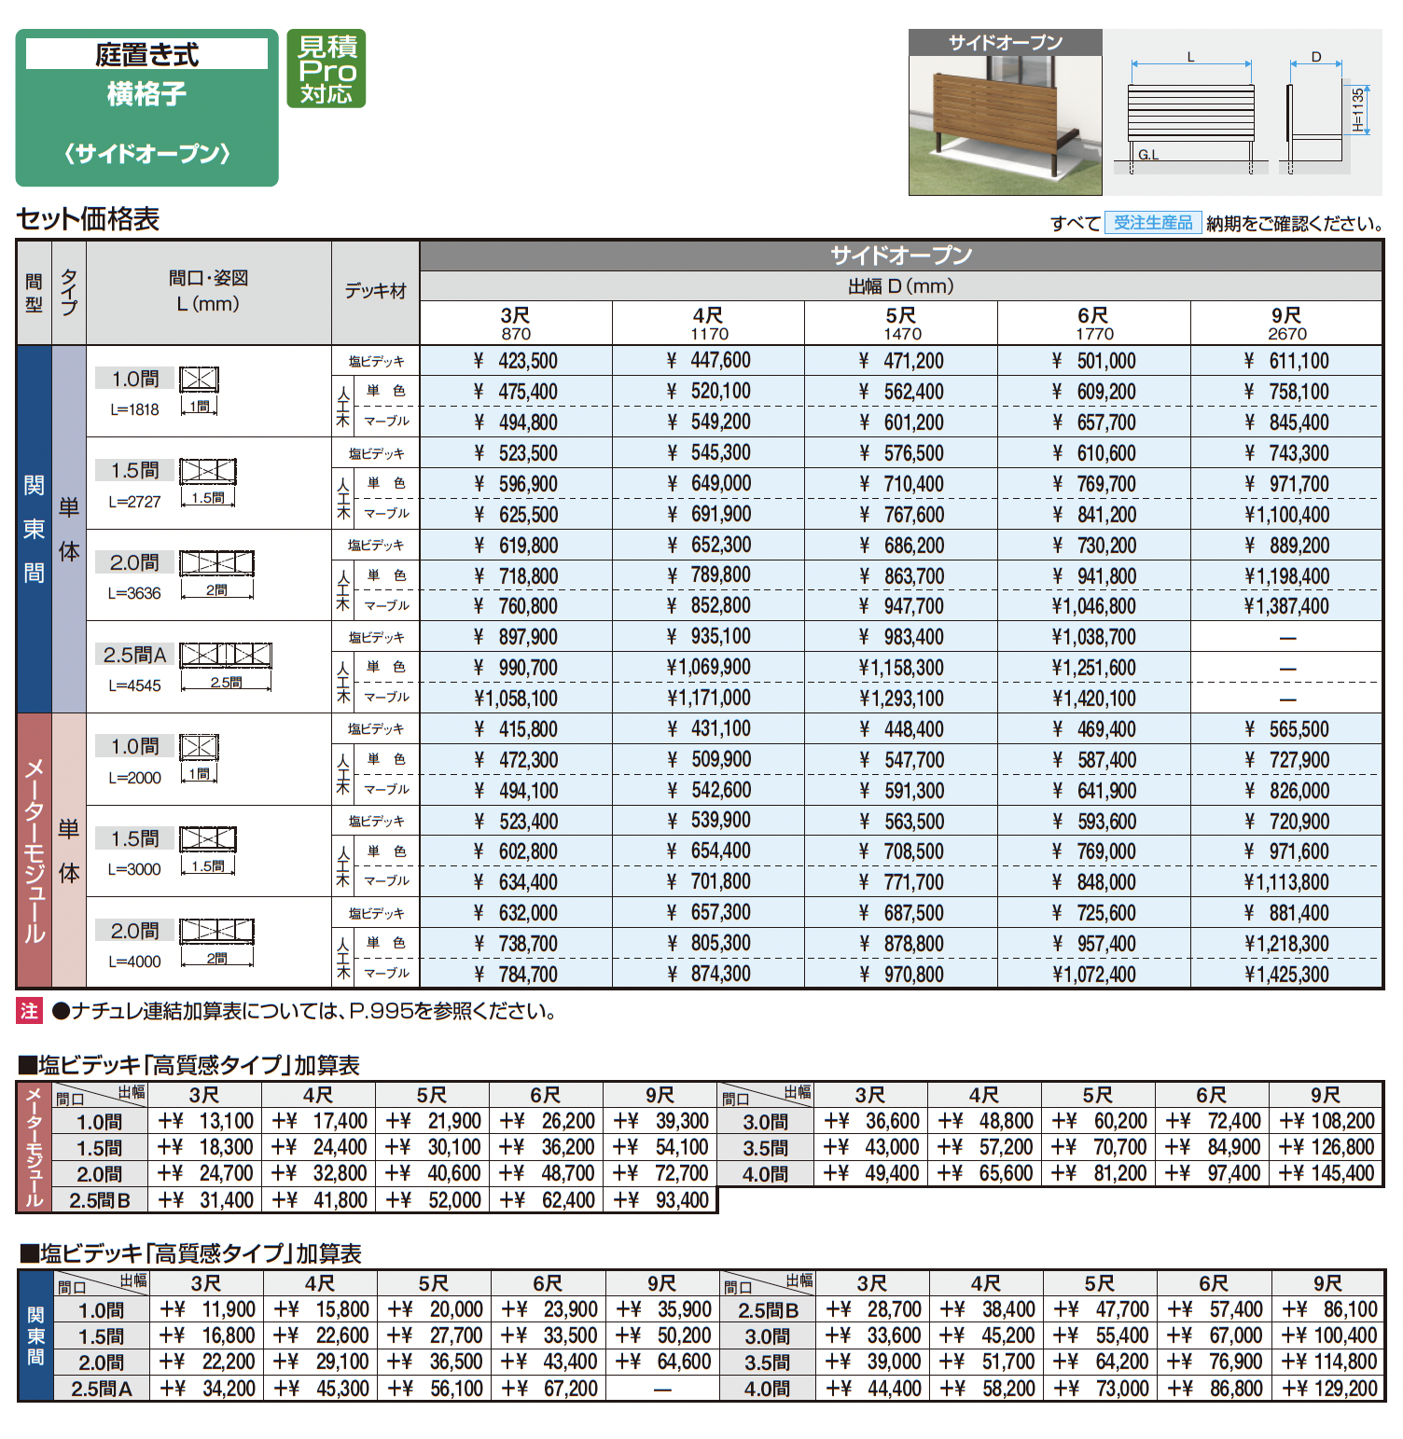Click the front-view L dimension diagram
The width and height of the screenshot is (1403, 1439).
pyautogui.click(x=1190, y=114)
